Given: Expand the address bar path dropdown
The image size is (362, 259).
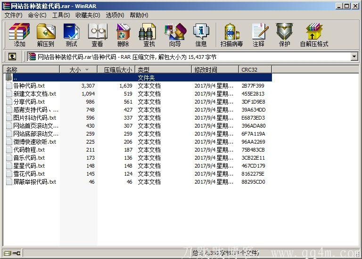Looking at the screenshot, I should 354,57.
